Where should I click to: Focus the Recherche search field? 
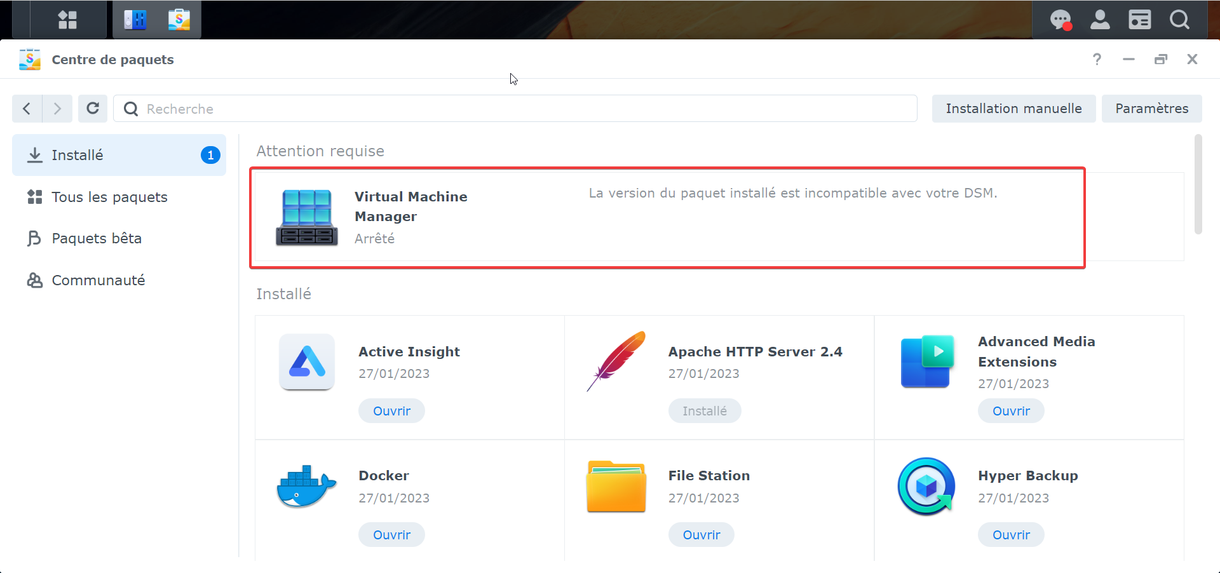tap(515, 109)
